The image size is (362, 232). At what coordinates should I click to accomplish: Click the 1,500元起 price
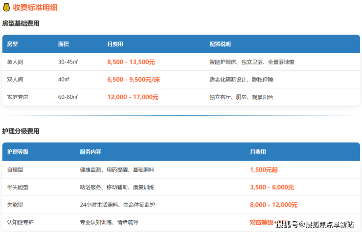pyautogui.click(x=264, y=169)
